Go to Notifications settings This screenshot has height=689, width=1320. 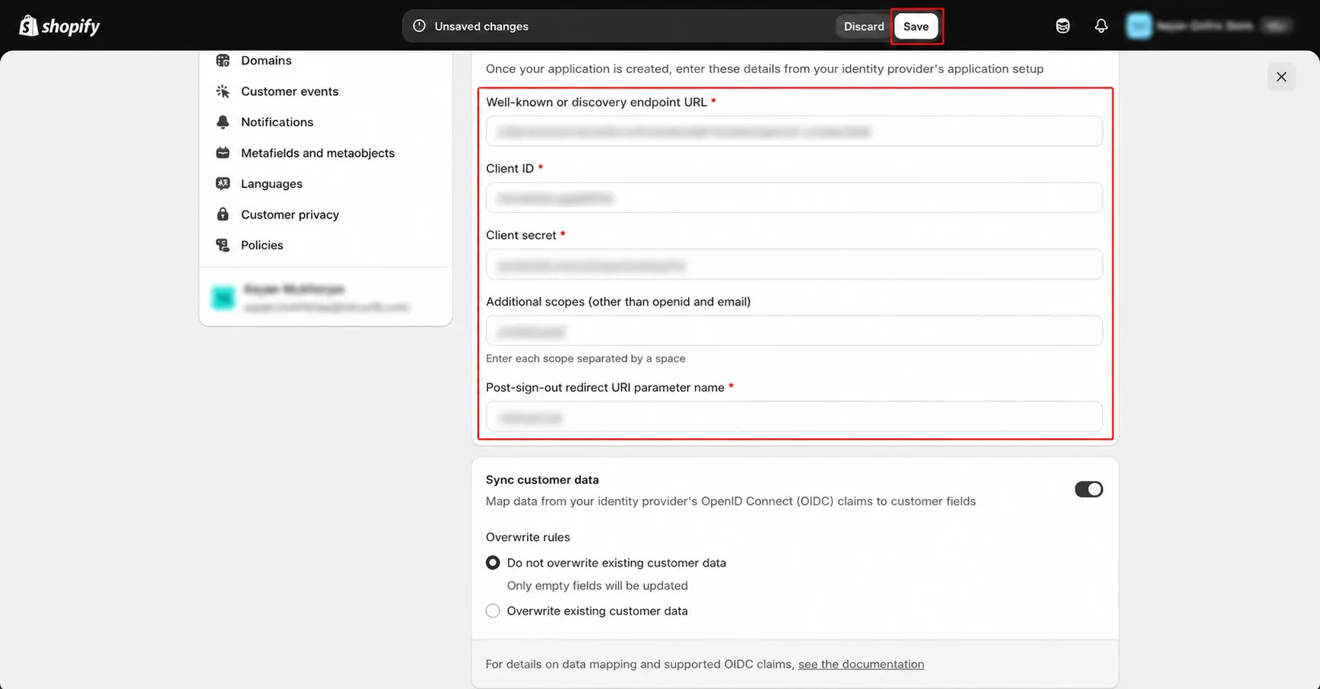point(277,122)
